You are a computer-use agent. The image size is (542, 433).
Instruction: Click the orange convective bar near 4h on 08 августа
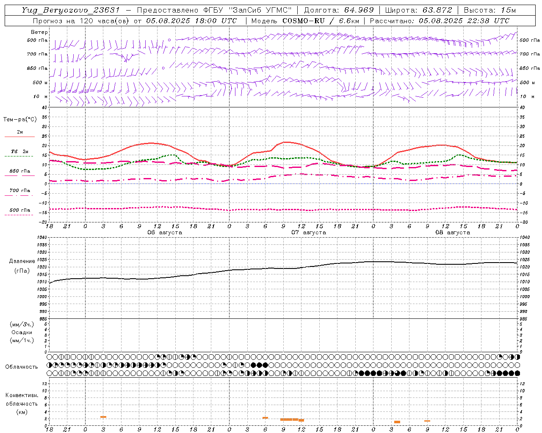coord(397,422)
